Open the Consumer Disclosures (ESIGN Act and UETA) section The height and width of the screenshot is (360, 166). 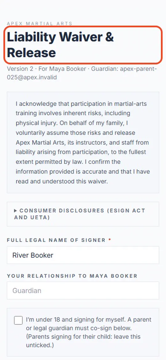[x=83, y=214]
